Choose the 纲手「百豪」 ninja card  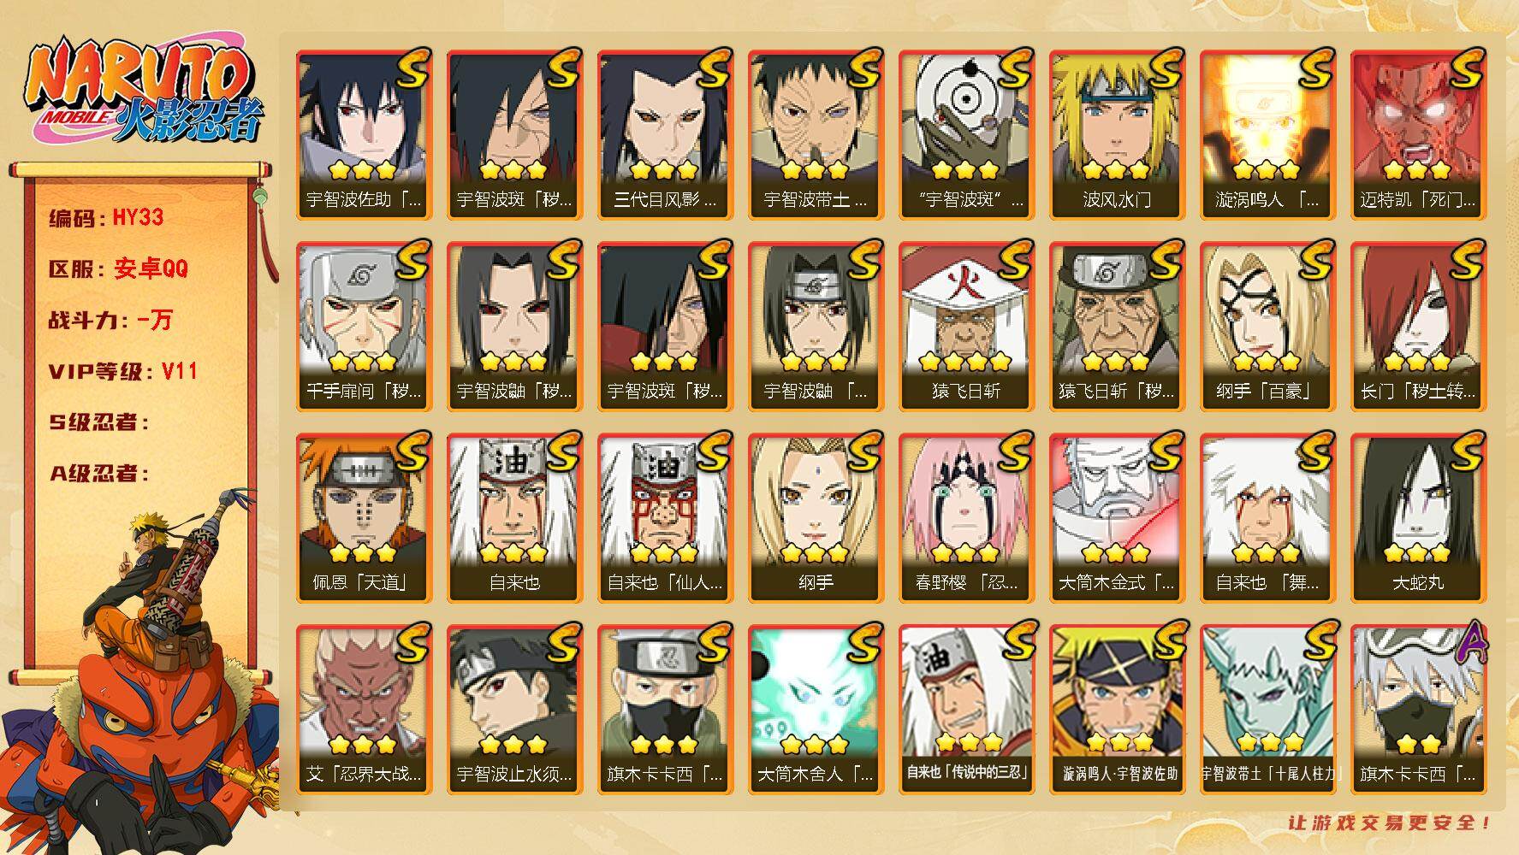[1267, 327]
